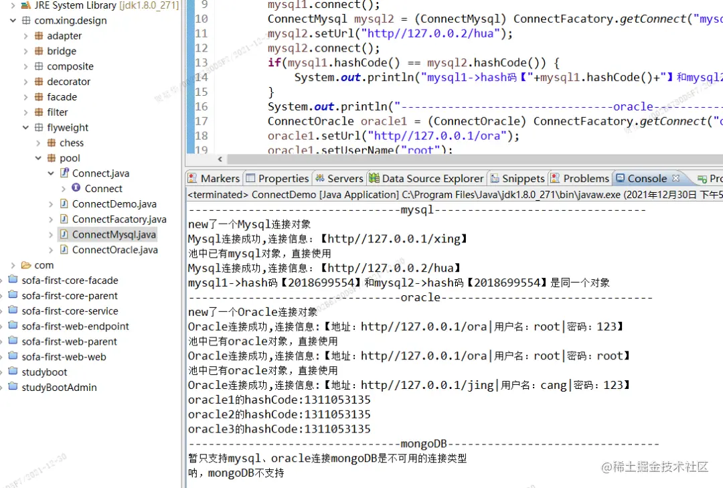The height and width of the screenshot is (488, 723).
Task: Click the terminated ConnectDemo launch description
Action: coord(455,195)
